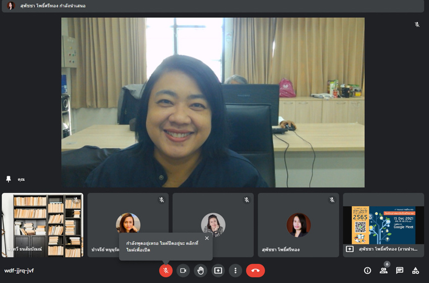The height and width of the screenshot is (283, 429).
Task: Show the participants people panel
Action: [x=383, y=270]
